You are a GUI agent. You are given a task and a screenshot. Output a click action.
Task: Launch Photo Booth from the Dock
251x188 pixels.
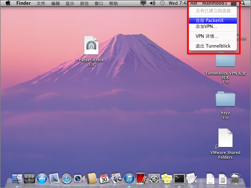[x=142, y=178]
